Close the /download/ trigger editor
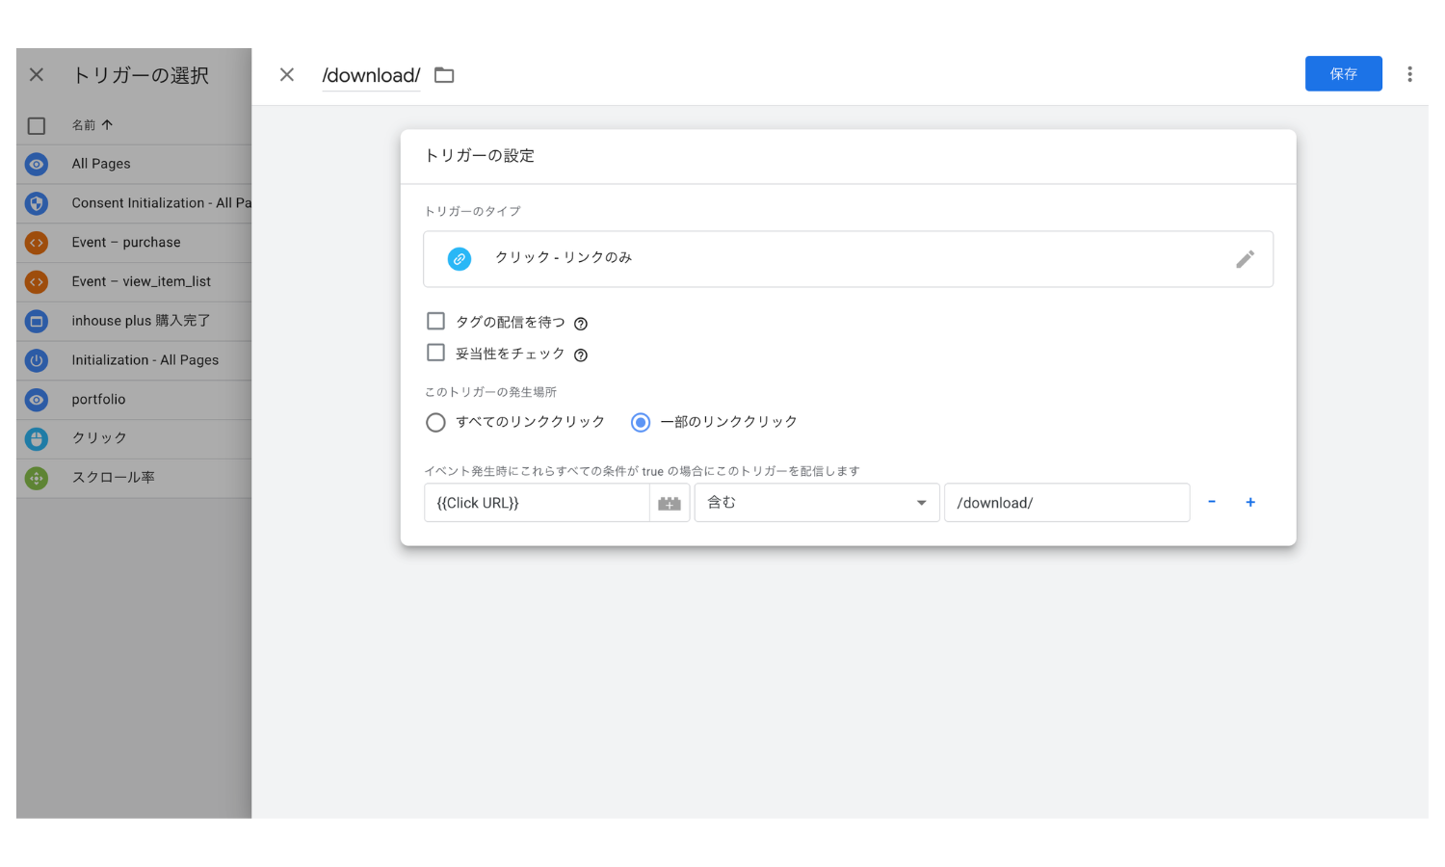 pos(287,75)
